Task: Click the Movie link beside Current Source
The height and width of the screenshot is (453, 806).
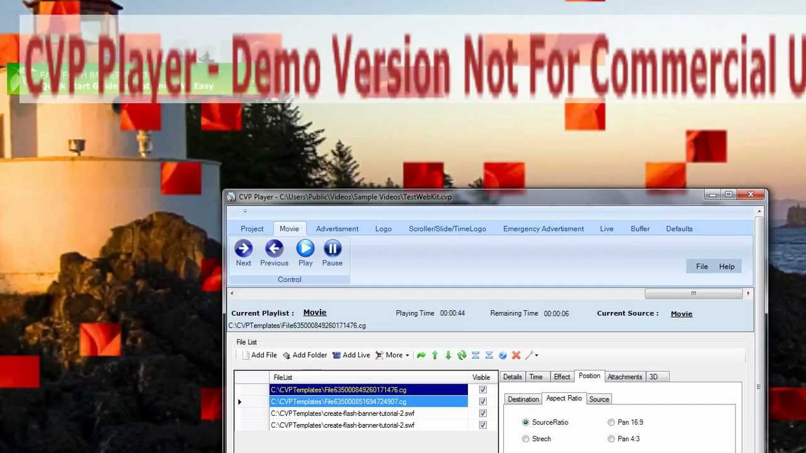Action: pyautogui.click(x=681, y=313)
